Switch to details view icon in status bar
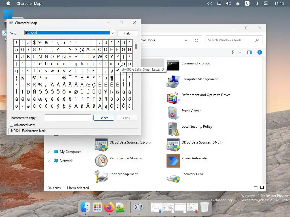This screenshot has height=217, width=290. (256, 188)
